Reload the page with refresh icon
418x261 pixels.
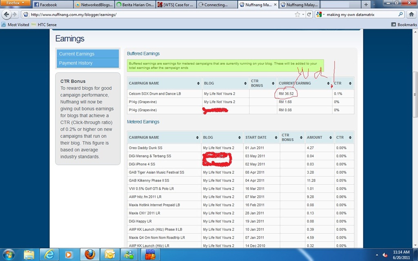coord(309,15)
